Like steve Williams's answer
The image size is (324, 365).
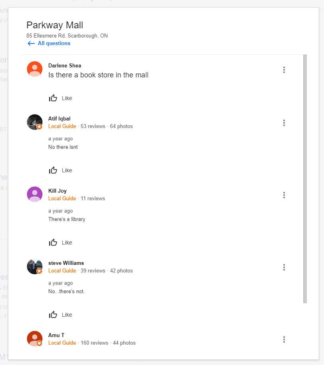coord(61,315)
